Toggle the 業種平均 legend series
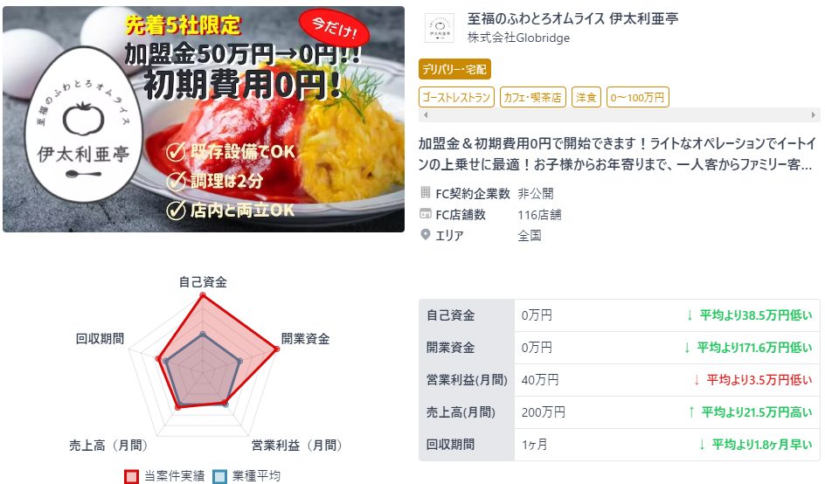 (246, 475)
